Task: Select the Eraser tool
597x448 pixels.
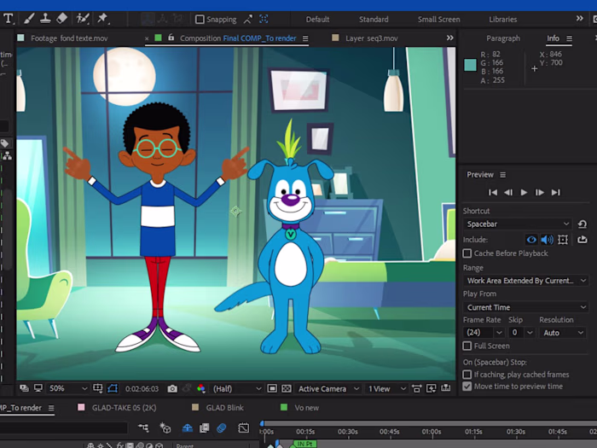Action: click(61, 19)
